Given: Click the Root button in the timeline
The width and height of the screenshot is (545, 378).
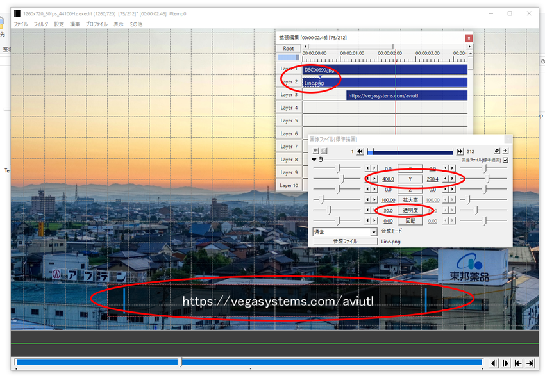Looking at the screenshot, I should tap(288, 48).
